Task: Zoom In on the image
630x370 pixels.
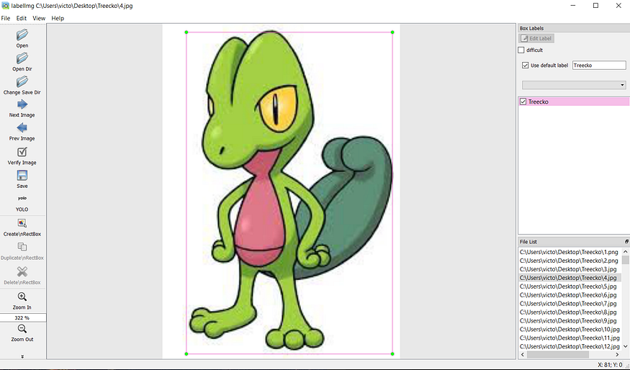Action: coord(22,297)
